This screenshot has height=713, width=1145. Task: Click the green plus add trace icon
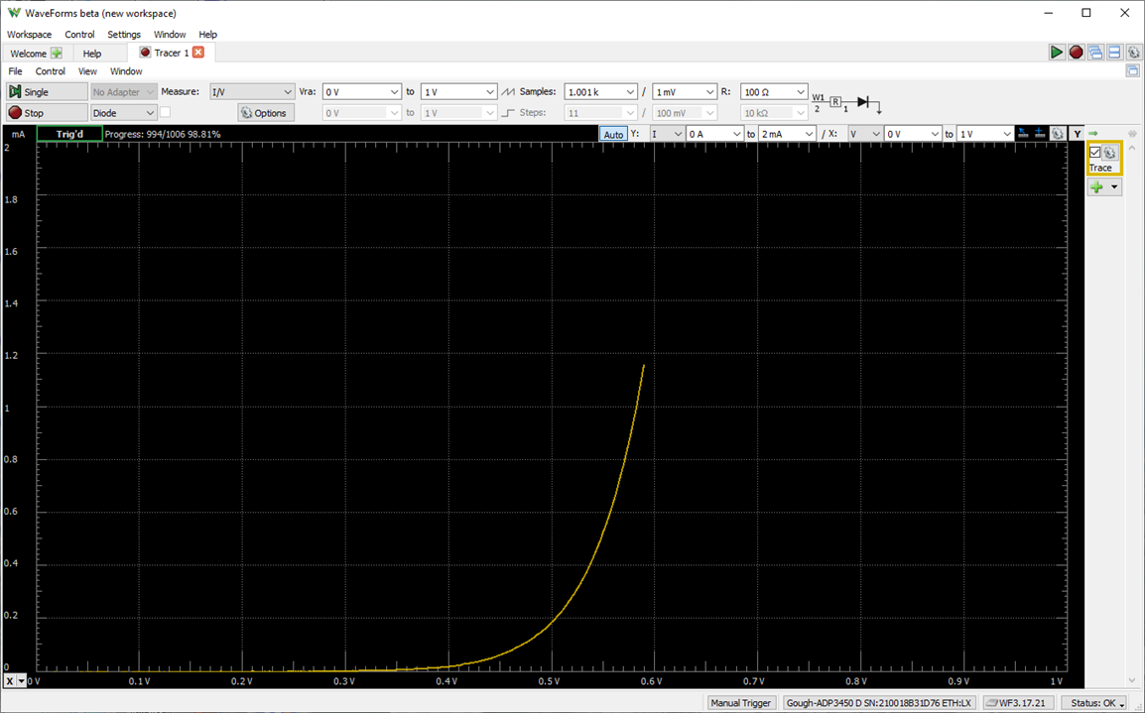click(1096, 187)
